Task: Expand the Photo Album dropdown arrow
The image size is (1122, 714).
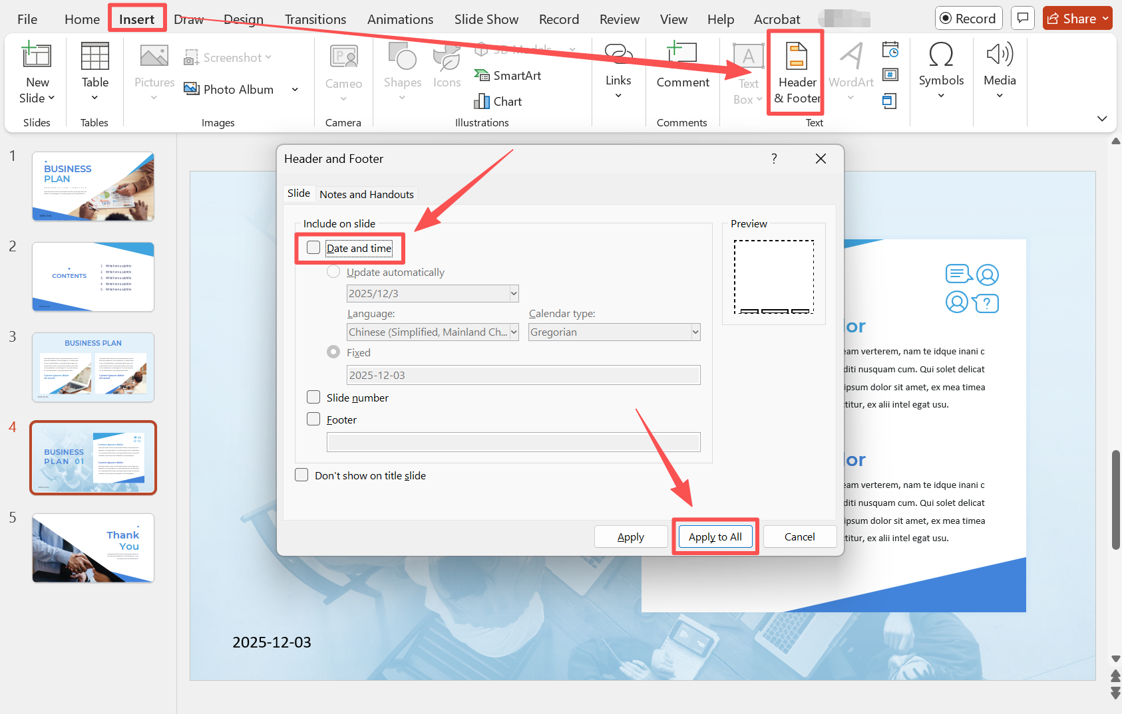Action: (295, 90)
